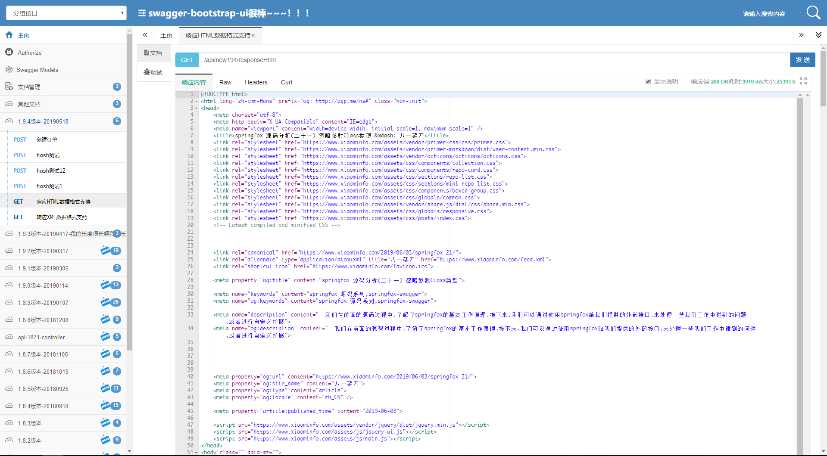This screenshot has width=827, height=456.
Task: Toggle the 显示说明 checkbox
Action: [648, 81]
